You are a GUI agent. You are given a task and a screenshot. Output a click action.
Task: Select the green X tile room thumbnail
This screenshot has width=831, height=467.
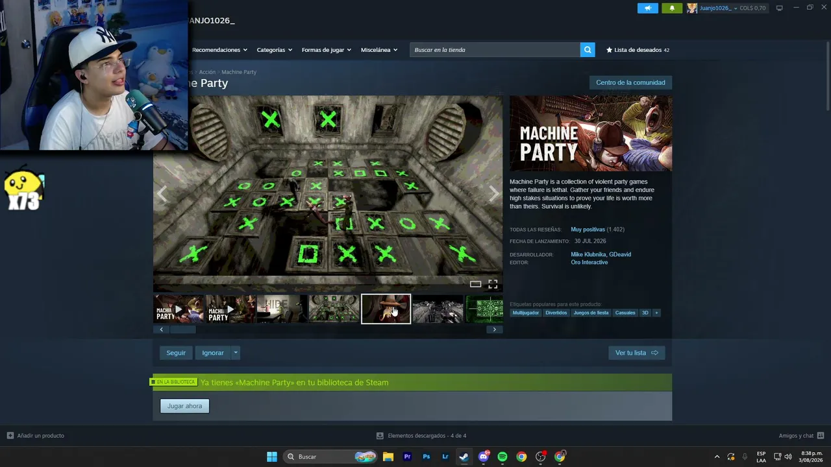click(334, 309)
